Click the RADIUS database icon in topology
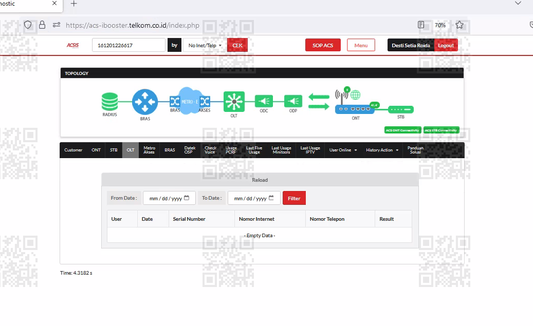533x326 pixels. [x=110, y=102]
